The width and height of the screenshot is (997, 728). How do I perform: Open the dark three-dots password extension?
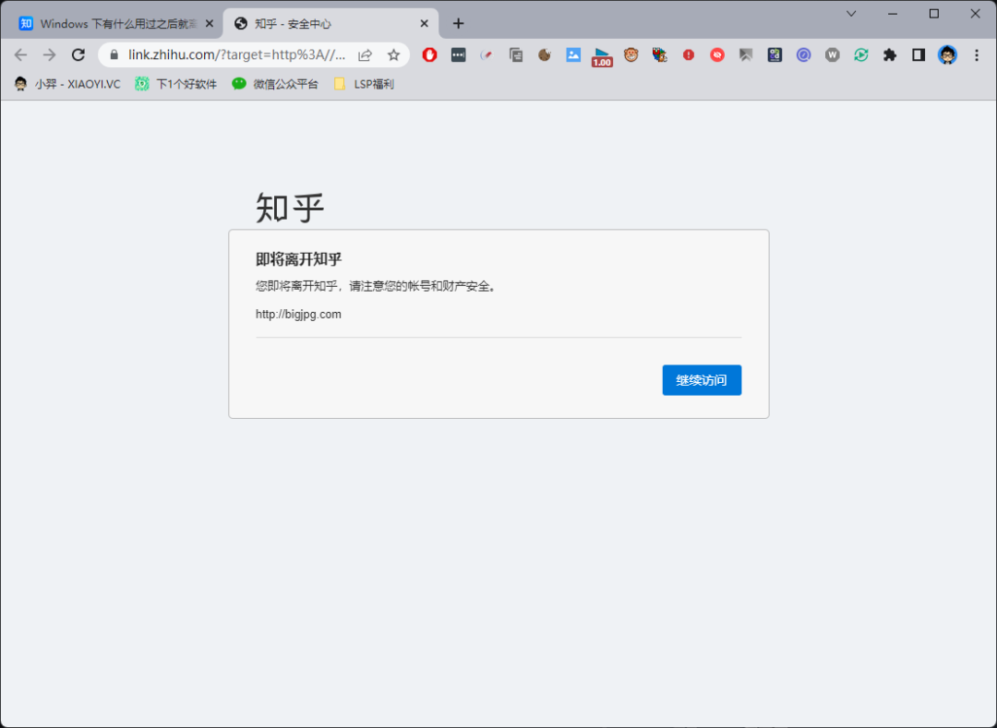click(x=459, y=55)
